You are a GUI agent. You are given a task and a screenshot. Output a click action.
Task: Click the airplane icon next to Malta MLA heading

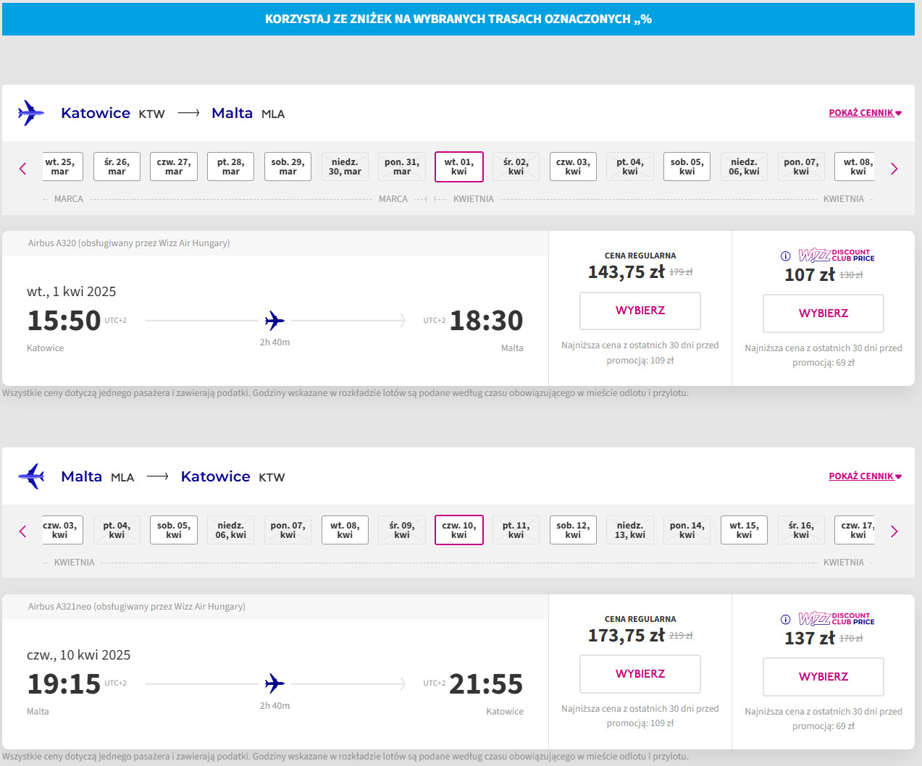[31, 476]
